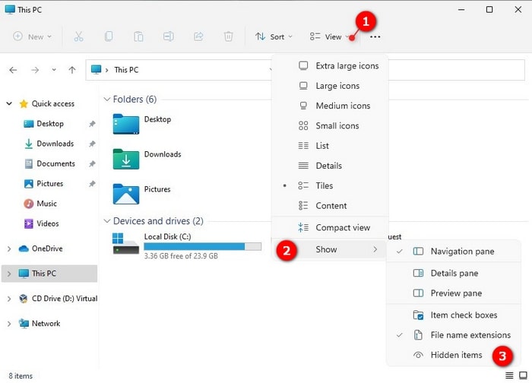Select OneDrive in navigation pane
Screen dimensions: 532x383
(41, 248)
